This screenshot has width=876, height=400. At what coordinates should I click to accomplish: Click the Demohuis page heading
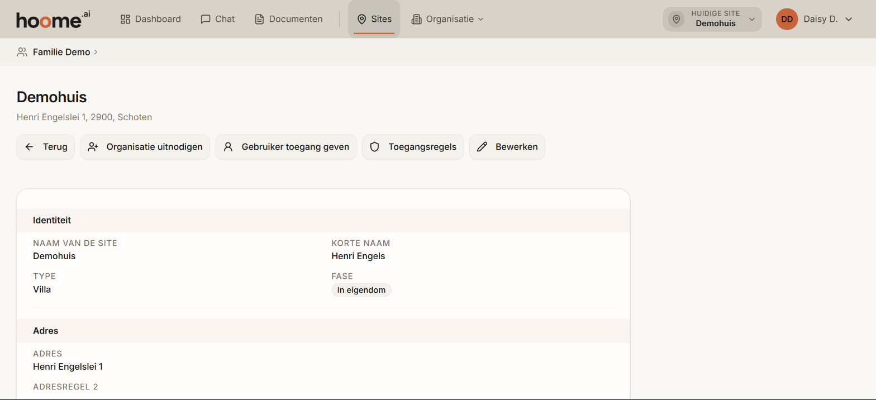pyautogui.click(x=52, y=97)
